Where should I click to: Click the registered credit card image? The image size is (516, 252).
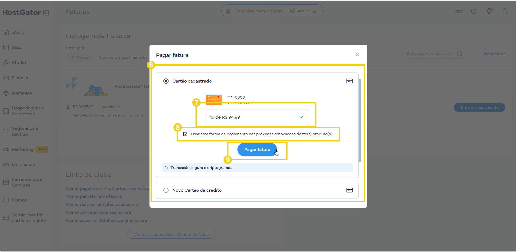click(214, 99)
